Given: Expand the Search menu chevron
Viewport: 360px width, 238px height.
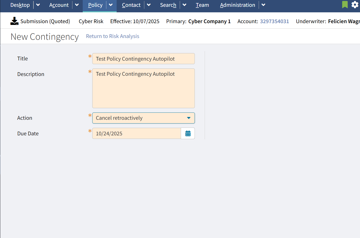Looking at the screenshot, I should (x=185, y=5).
